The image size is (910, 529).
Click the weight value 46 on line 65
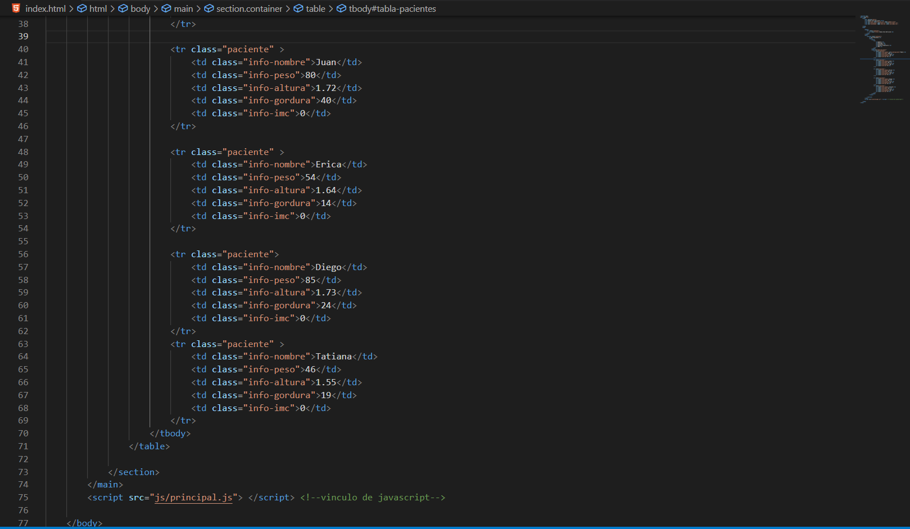coord(310,370)
